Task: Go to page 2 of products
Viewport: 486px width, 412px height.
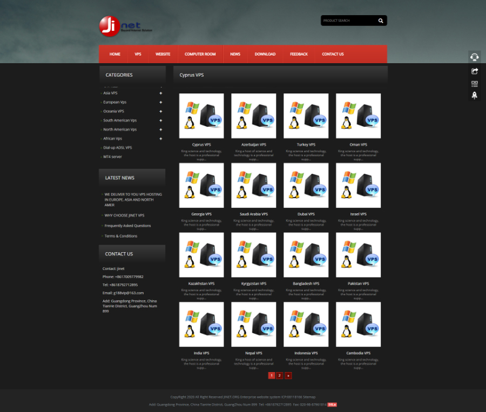Action: click(x=280, y=375)
